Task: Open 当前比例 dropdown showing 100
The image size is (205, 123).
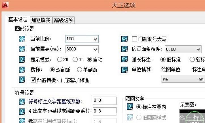Action: 82,39
